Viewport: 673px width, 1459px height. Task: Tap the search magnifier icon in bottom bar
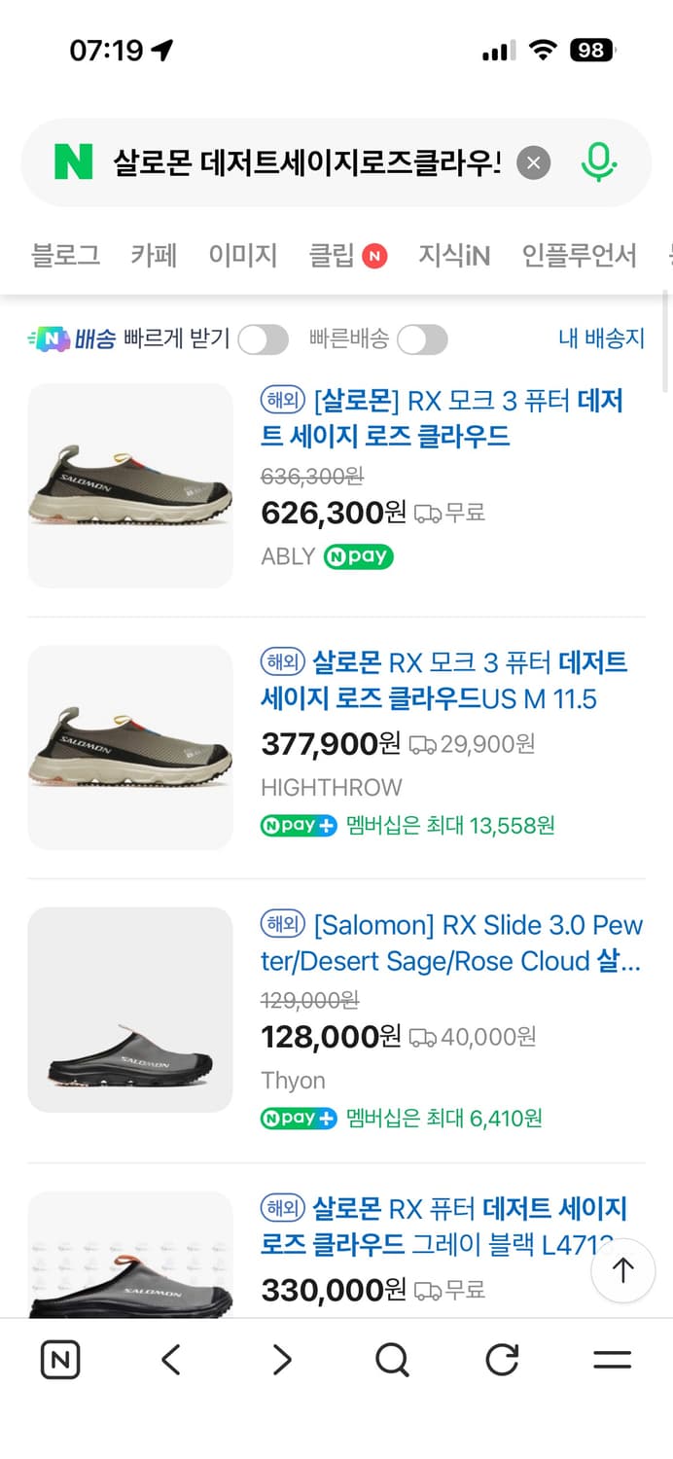(x=391, y=1360)
